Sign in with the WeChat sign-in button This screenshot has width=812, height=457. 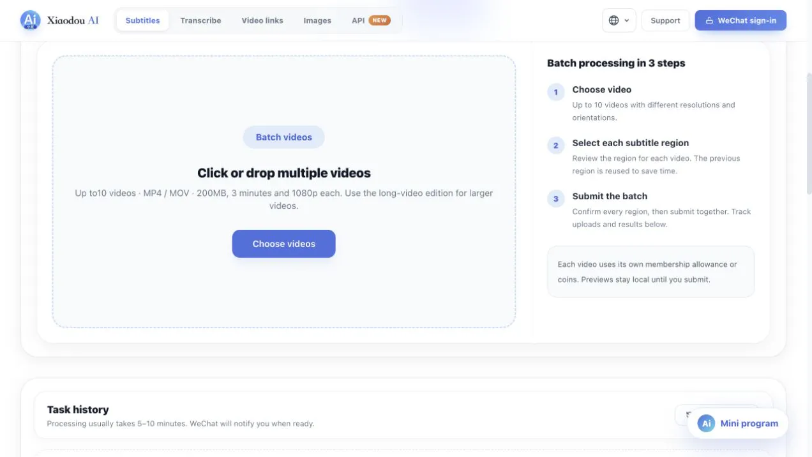(741, 20)
